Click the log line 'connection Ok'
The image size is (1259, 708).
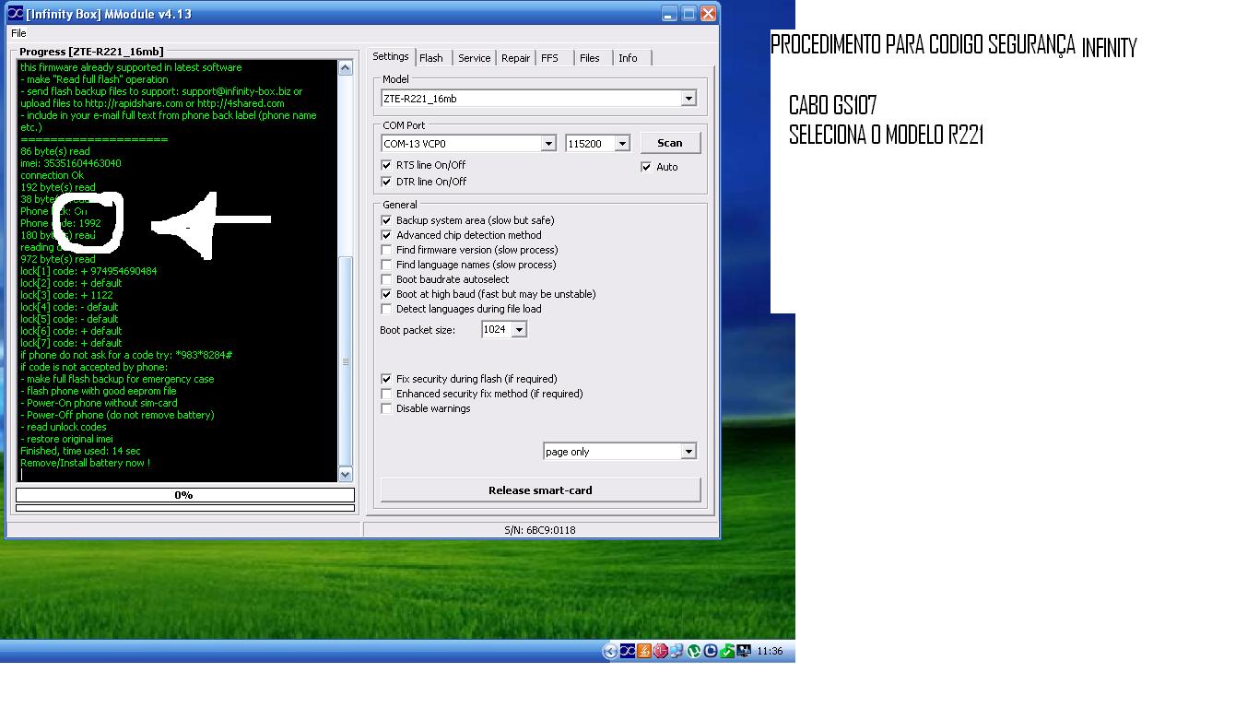click(x=52, y=175)
